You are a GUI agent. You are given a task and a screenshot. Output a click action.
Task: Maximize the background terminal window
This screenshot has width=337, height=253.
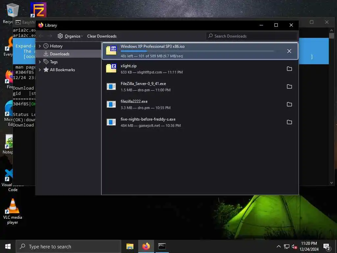coord(312,22)
